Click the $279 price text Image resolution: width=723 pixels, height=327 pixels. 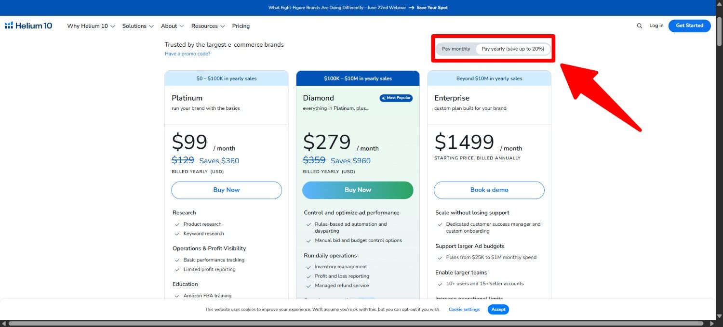point(327,142)
